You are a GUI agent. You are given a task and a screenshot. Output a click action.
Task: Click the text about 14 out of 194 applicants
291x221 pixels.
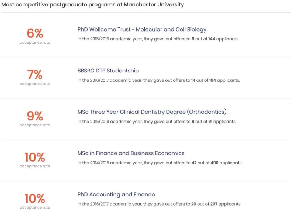159,80
